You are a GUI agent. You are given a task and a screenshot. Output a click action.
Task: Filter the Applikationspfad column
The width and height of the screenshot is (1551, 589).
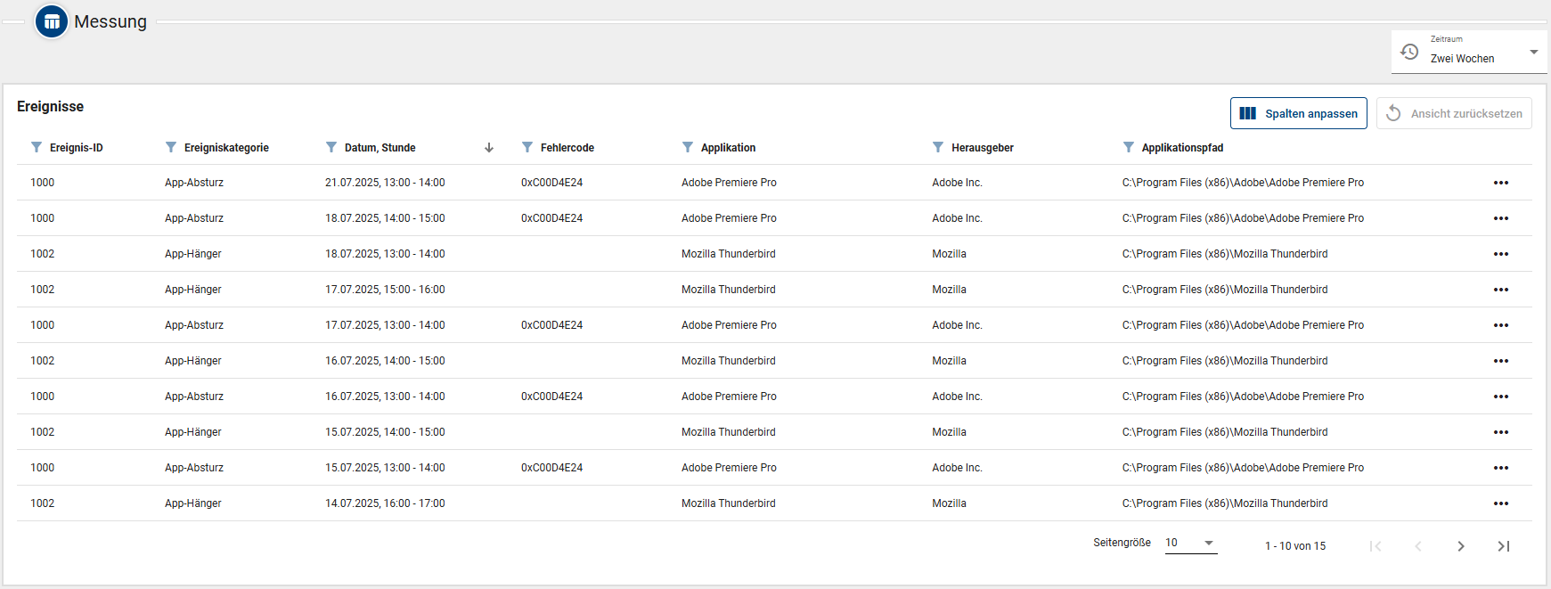pyautogui.click(x=1129, y=147)
